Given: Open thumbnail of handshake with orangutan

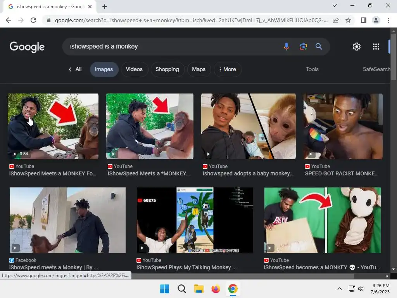Looking at the screenshot, I should pyautogui.click(x=150, y=126).
